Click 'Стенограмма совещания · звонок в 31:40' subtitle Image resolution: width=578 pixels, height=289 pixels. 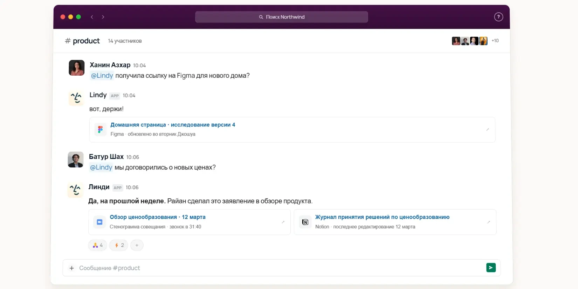pyautogui.click(x=155, y=227)
